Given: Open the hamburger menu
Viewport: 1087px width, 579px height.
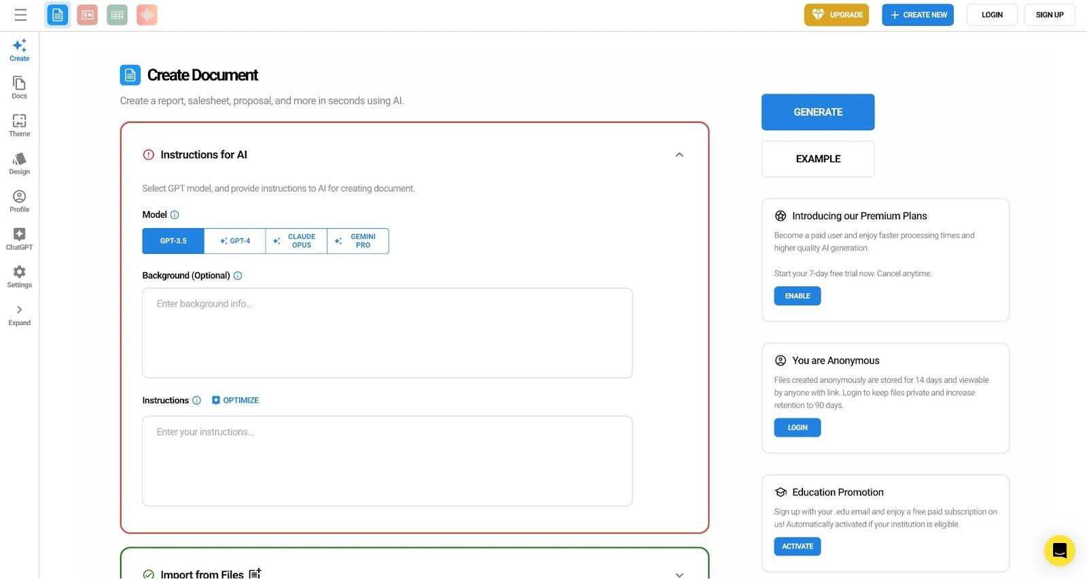Looking at the screenshot, I should [x=20, y=15].
